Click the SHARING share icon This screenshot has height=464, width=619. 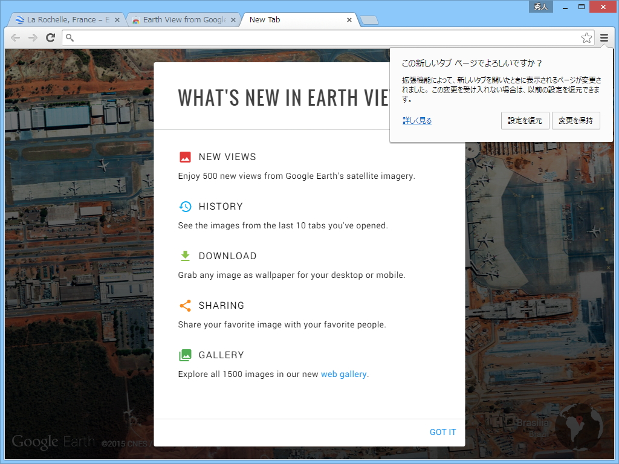click(186, 305)
